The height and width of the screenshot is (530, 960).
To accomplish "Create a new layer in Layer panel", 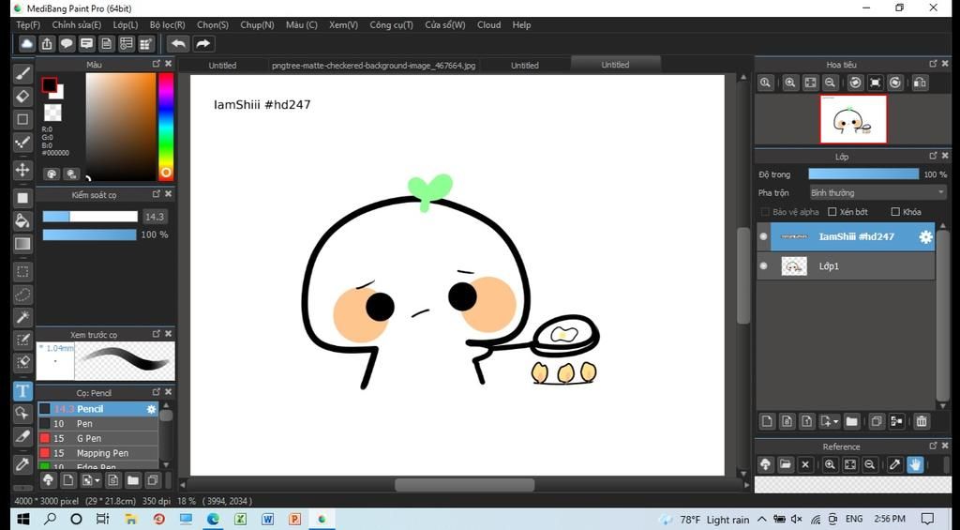I will click(767, 421).
